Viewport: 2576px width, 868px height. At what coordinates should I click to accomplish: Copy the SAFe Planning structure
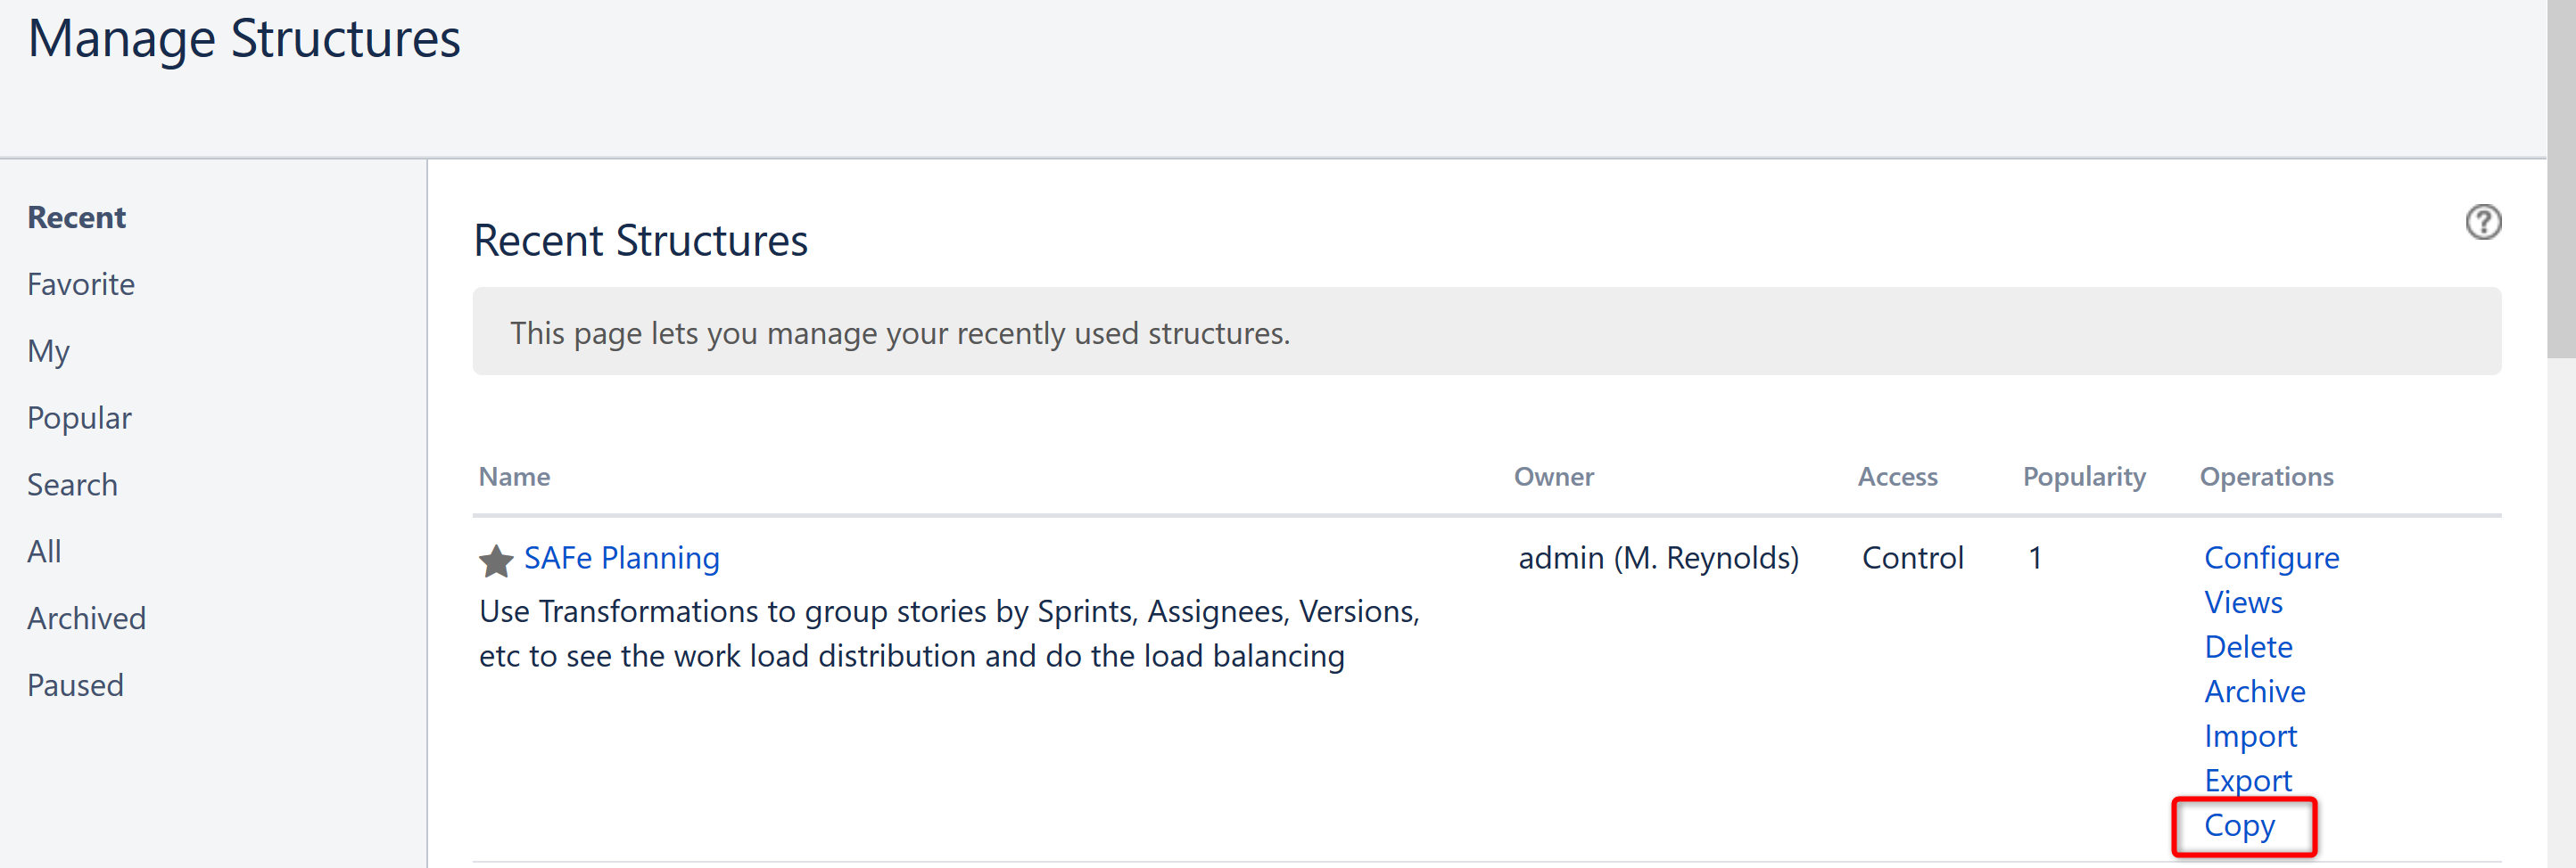[x=2240, y=826]
